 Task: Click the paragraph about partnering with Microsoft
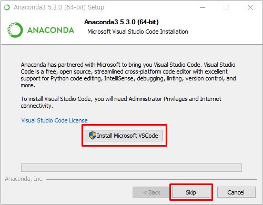pos(128,75)
